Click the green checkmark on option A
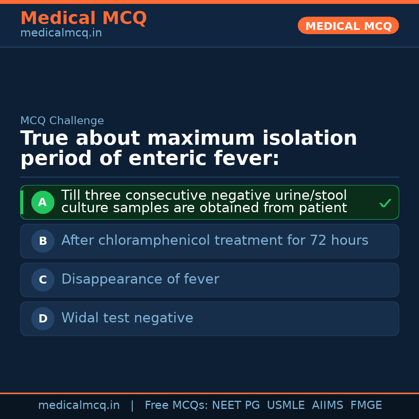 pos(385,203)
